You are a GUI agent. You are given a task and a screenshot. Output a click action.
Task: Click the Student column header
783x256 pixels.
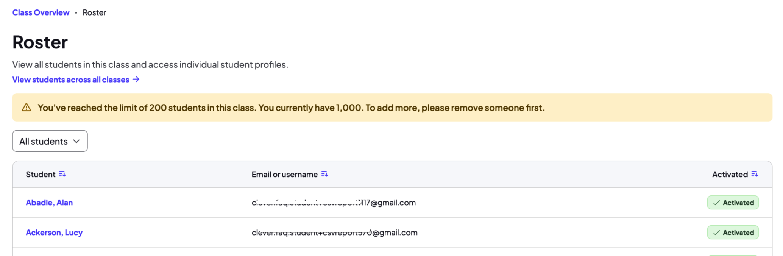click(x=41, y=174)
